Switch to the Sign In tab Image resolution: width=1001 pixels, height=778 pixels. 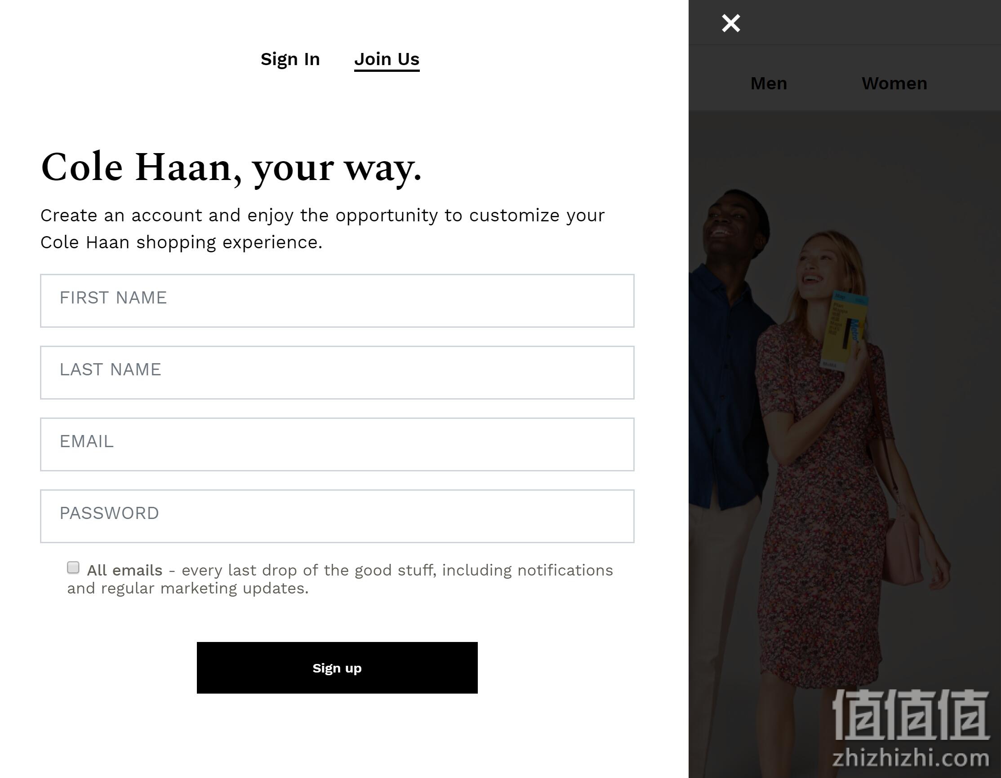tap(290, 59)
